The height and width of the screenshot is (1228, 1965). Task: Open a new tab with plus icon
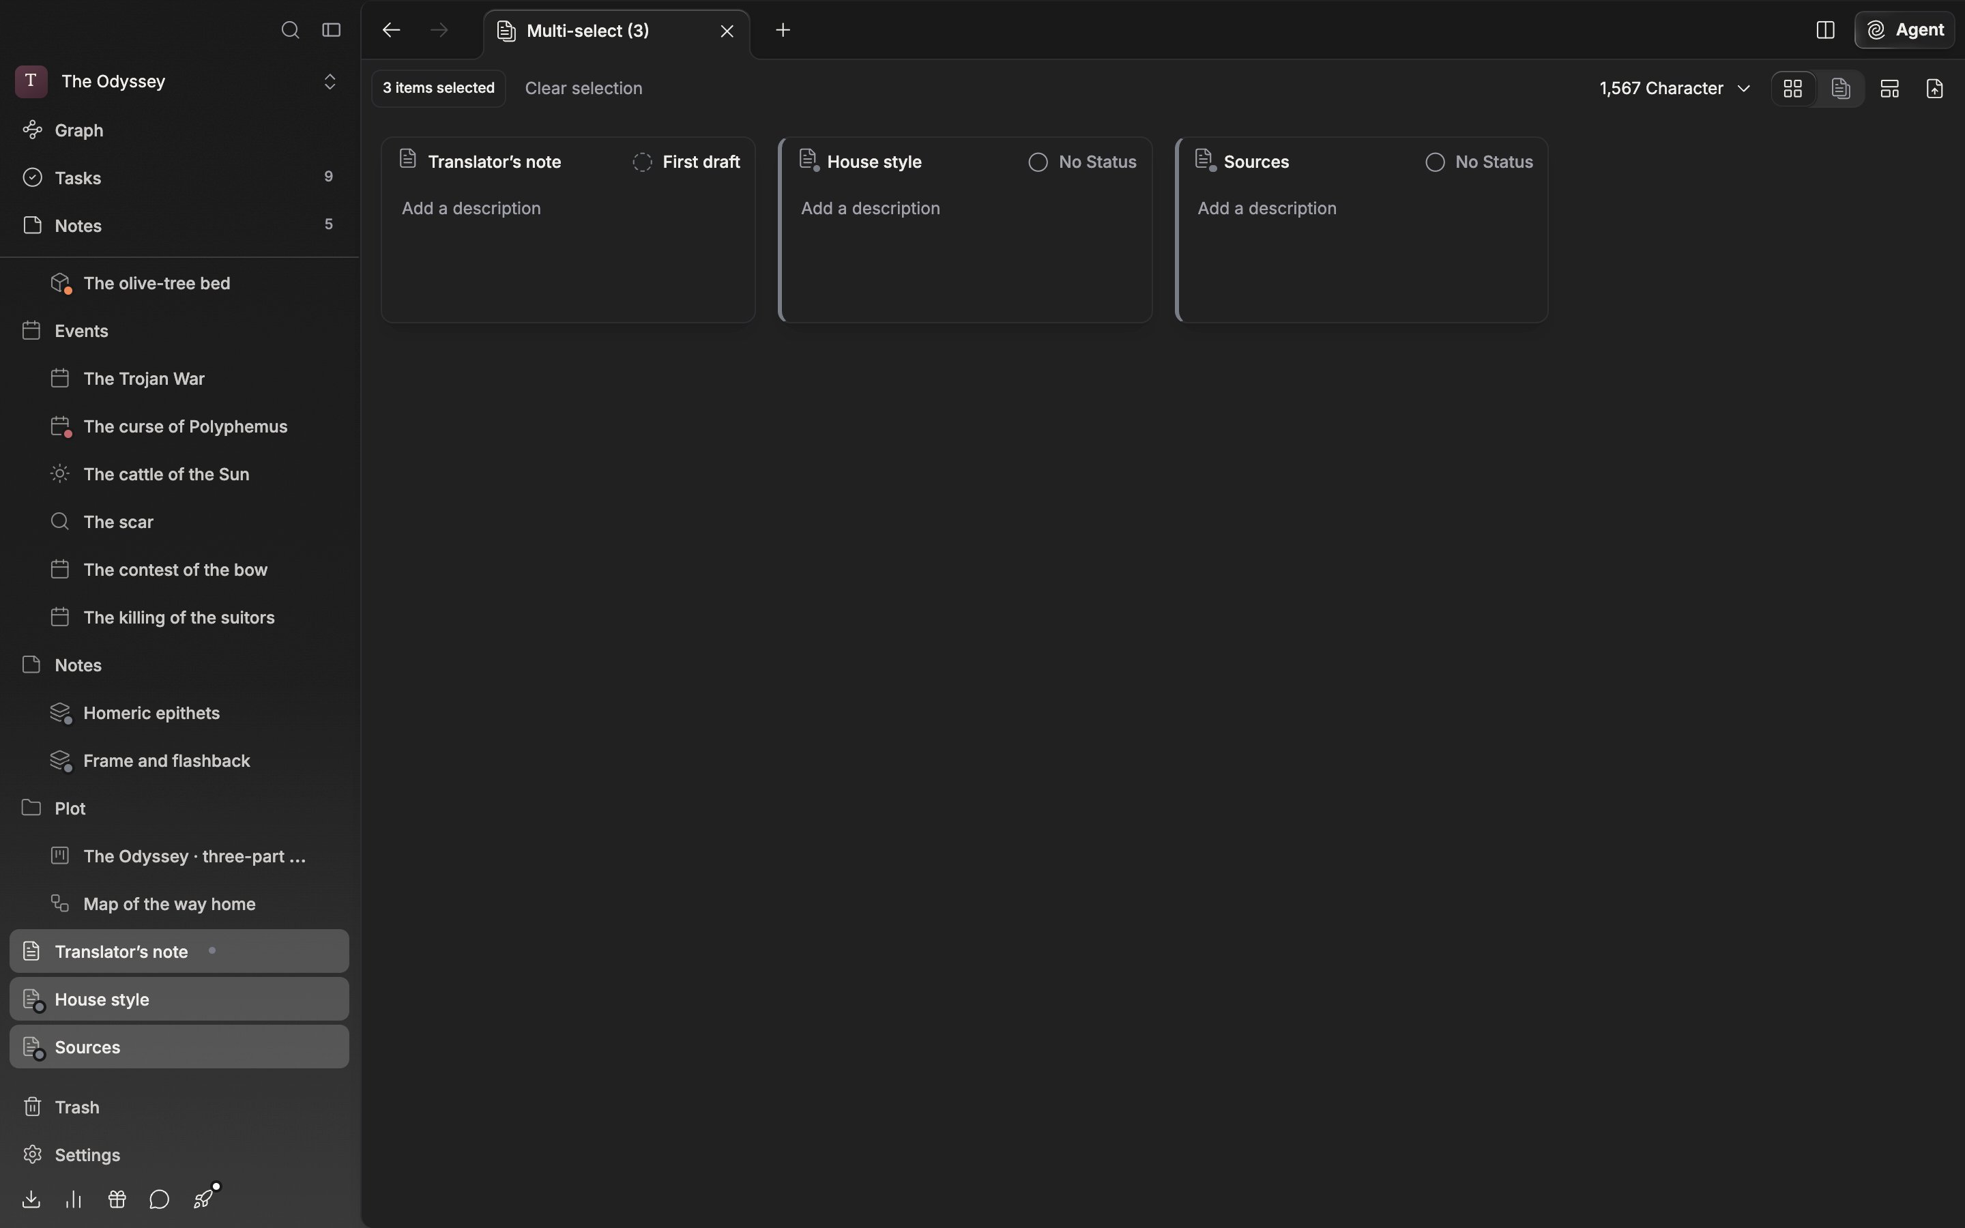[x=783, y=30]
